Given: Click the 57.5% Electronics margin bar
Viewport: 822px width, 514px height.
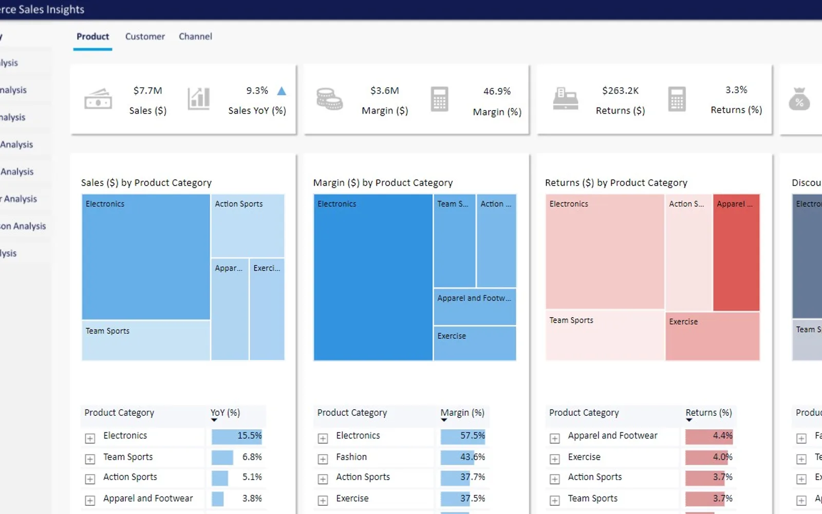Looking at the screenshot, I should click(462, 437).
